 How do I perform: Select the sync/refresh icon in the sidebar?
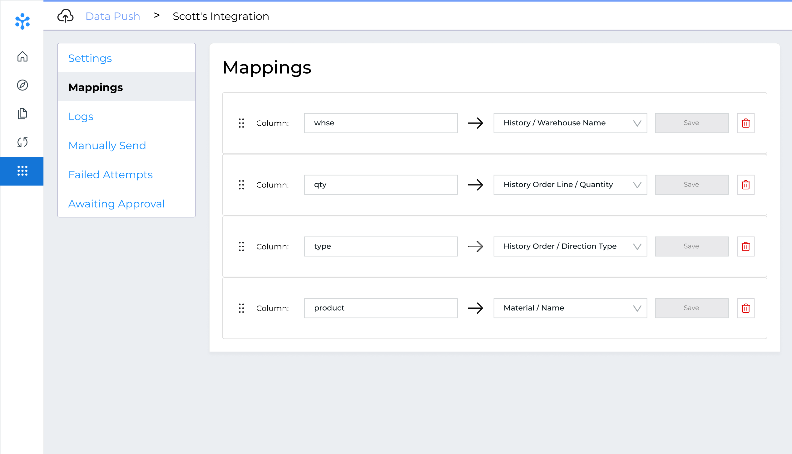pos(22,142)
